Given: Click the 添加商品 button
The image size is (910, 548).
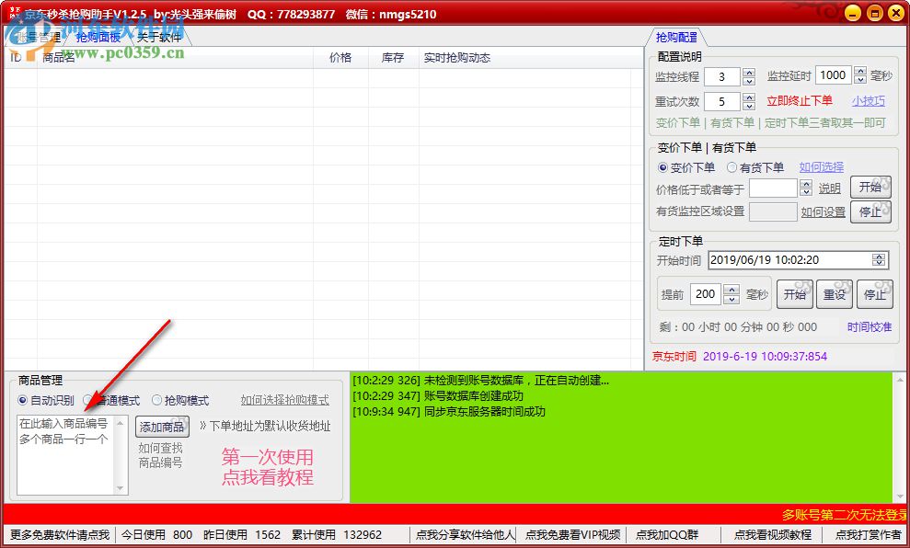Looking at the screenshot, I should [162, 426].
